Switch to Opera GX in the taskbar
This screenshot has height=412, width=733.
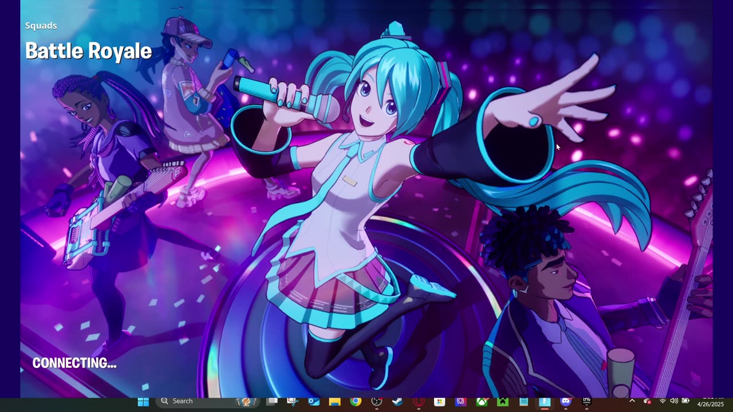419,402
